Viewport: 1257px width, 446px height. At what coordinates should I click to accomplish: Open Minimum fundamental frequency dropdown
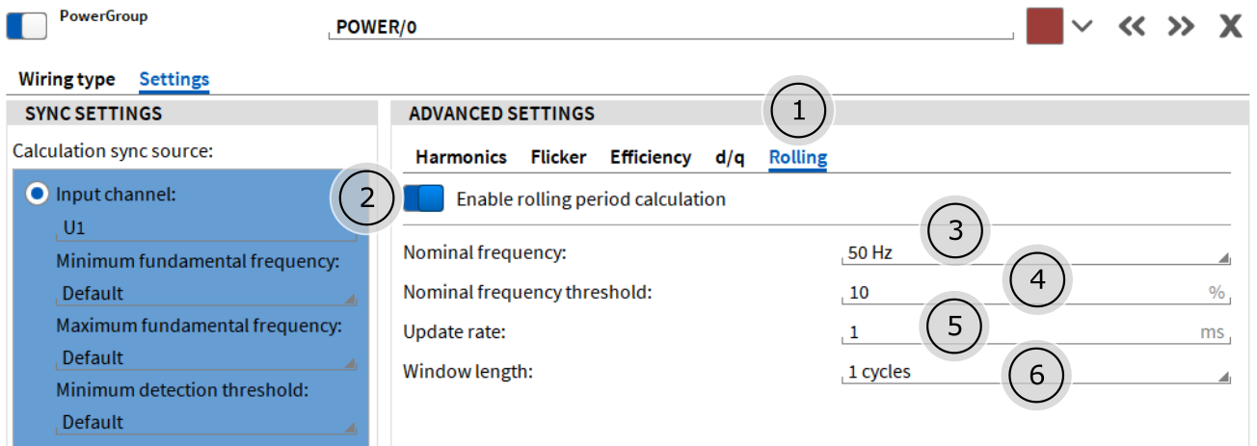(x=206, y=293)
